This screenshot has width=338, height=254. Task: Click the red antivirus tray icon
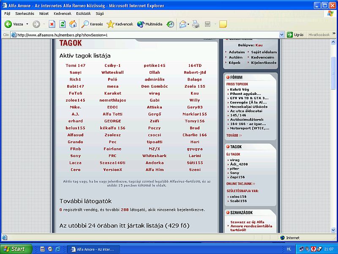point(313,249)
